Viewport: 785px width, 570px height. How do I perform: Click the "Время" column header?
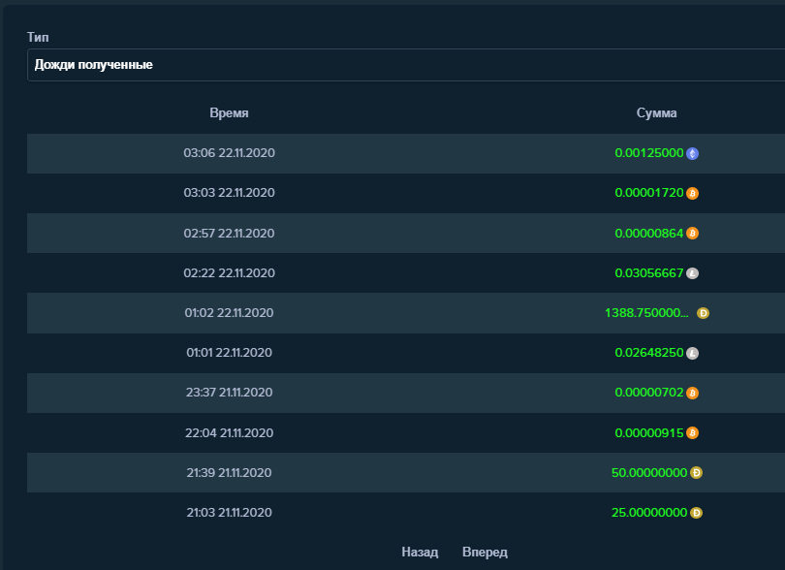pyautogui.click(x=229, y=113)
